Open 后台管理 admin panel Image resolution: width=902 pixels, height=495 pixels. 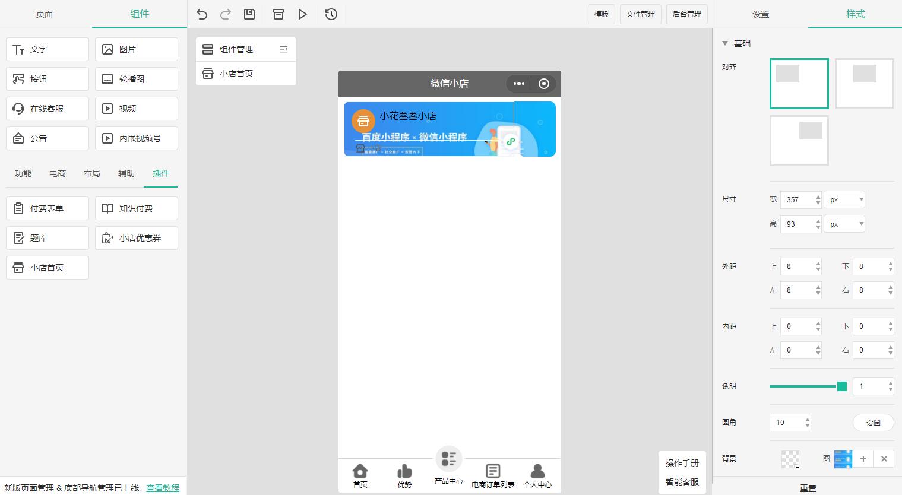pyautogui.click(x=687, y=14)
